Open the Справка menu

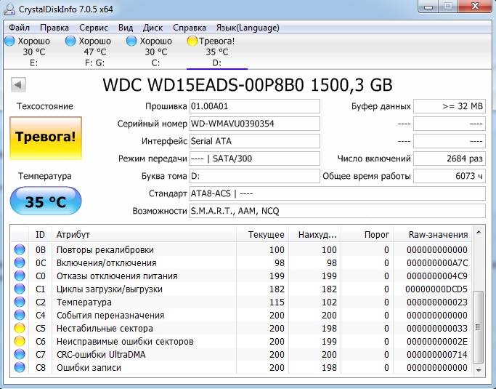189,28
